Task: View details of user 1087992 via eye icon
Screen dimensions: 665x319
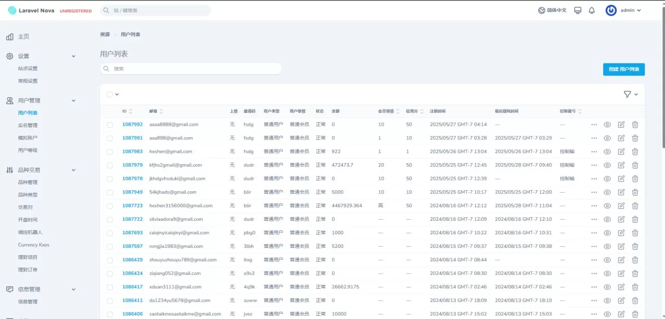Action: tap(607, 124)
